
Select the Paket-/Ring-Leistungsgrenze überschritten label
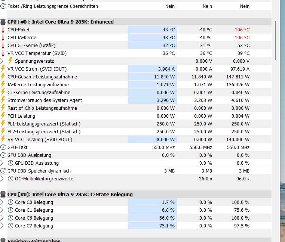pyautogui.click(x=53, y=6)
